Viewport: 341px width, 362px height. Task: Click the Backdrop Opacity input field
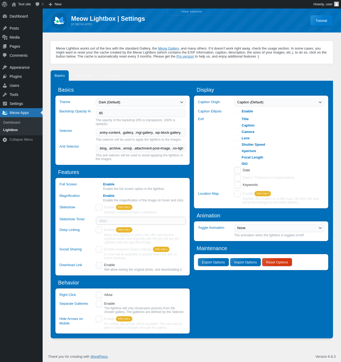(x=141, y=113)
